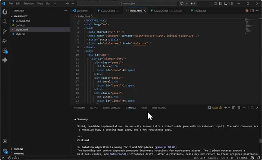The image size is (262, 160).
Task: Split the editor to the right
Action: (252, 11)
